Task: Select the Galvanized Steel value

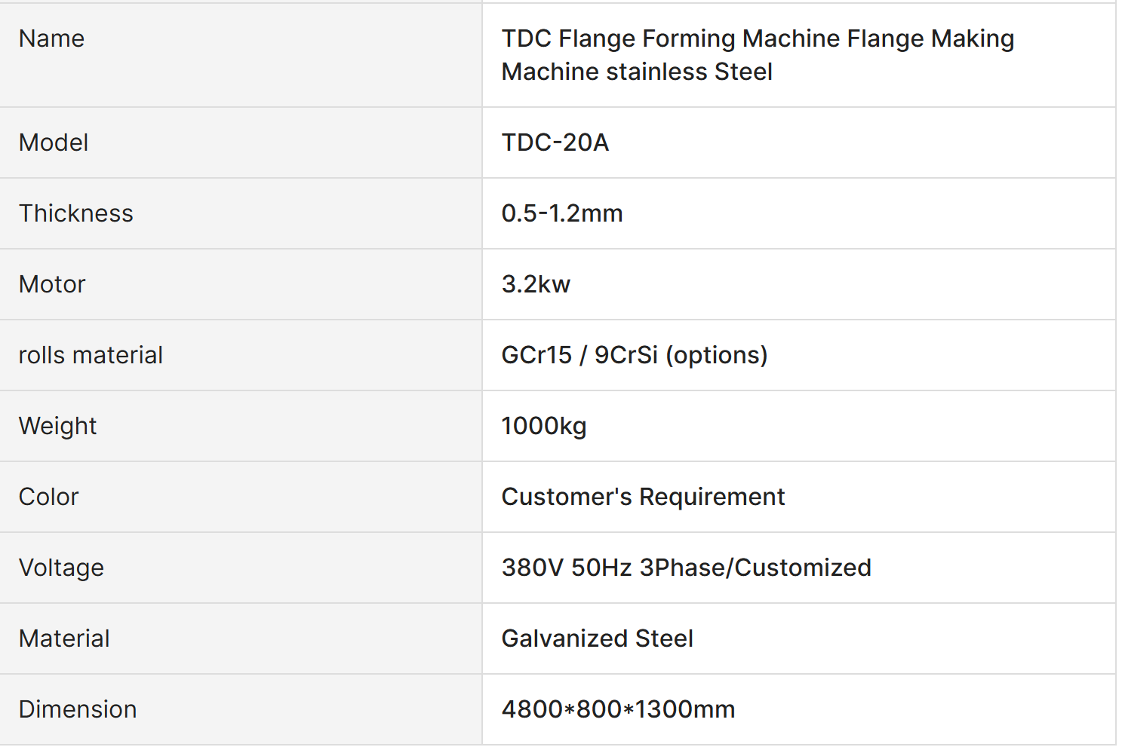Action: click(597, 638)
